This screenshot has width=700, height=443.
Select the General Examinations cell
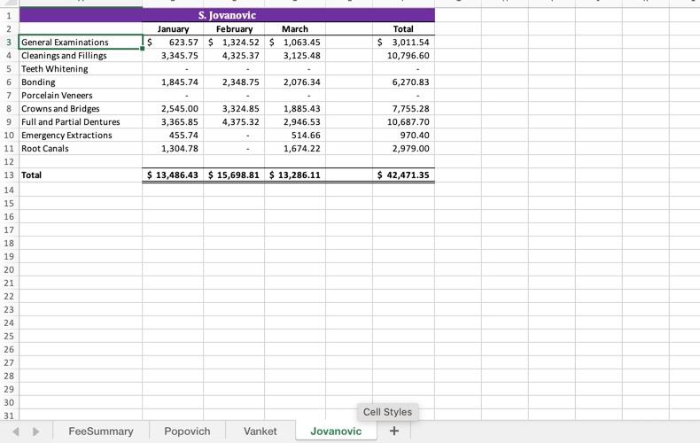pyautogui.click(x=81, y=42)
